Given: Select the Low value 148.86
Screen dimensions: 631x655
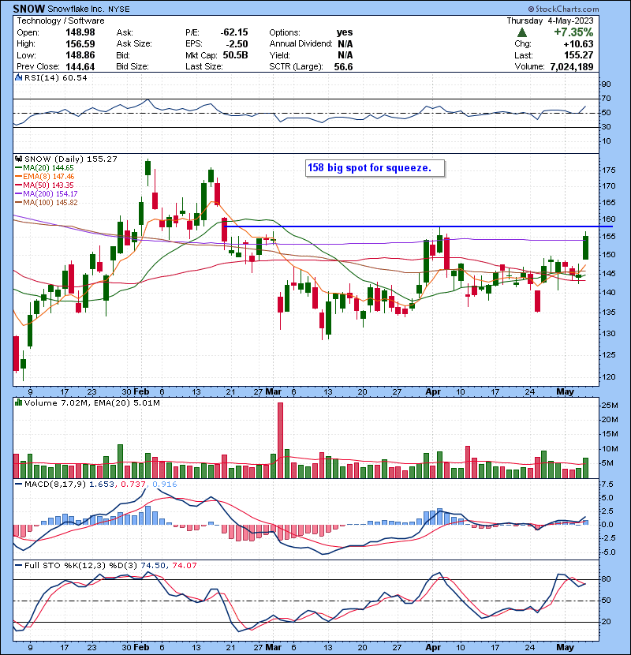Looking at the screenshot, I should point(80,55).
